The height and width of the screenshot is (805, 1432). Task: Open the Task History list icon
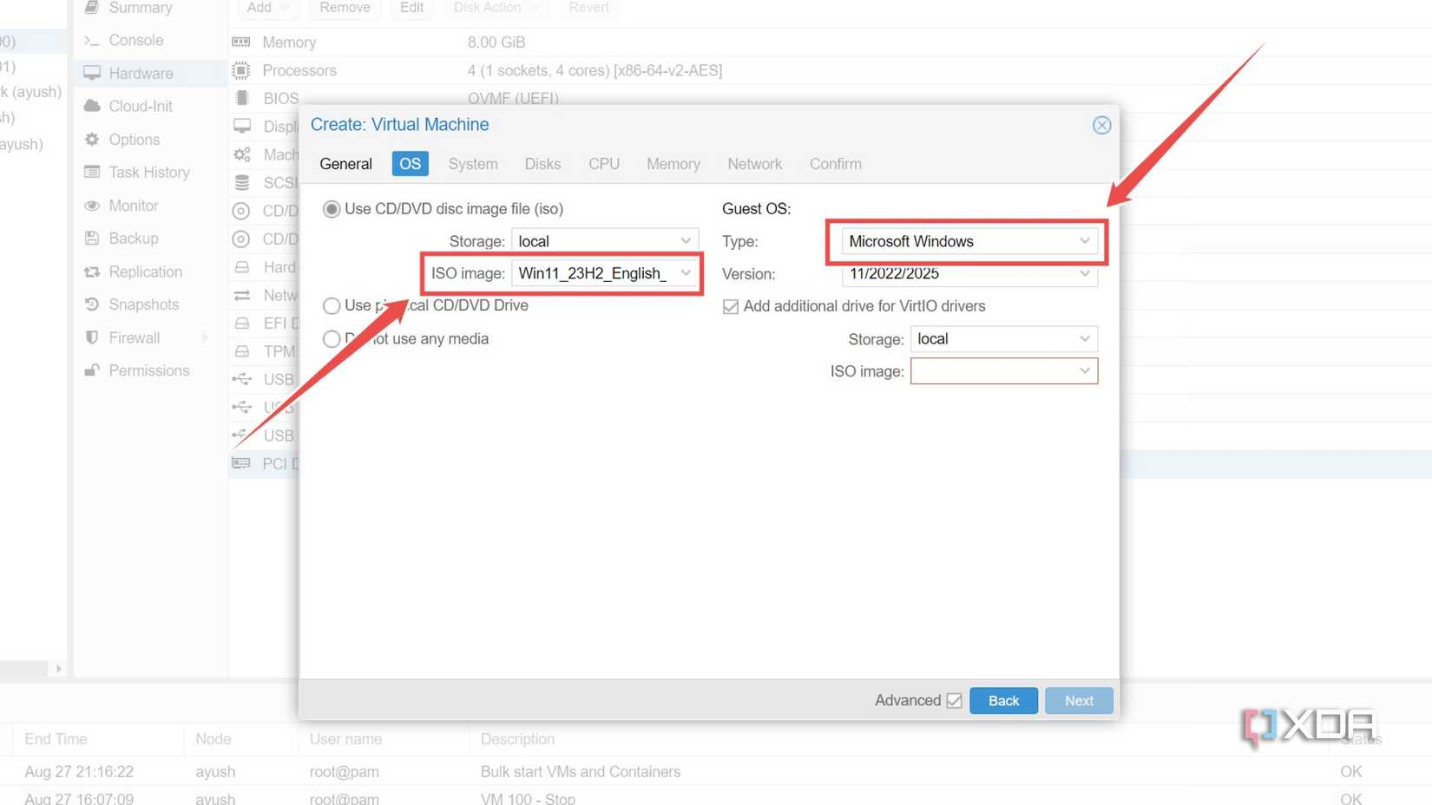(x=92, y=172)
